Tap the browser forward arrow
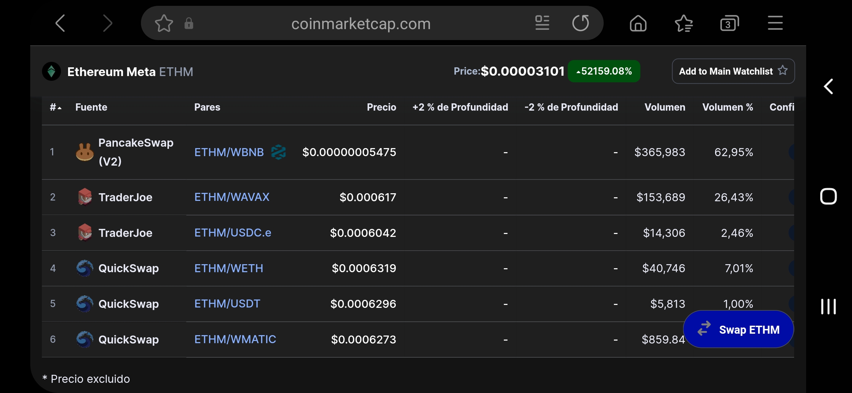Screen dimensions: 852x393 click(x=107, y=24)
